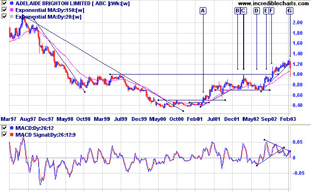Click the Dec99 date axis label
The image size is (311, 194).
139,119
